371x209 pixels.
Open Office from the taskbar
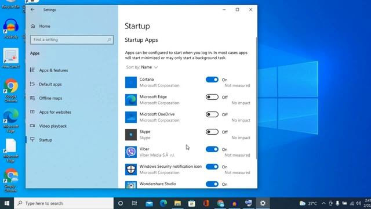[x=206, y=203]
